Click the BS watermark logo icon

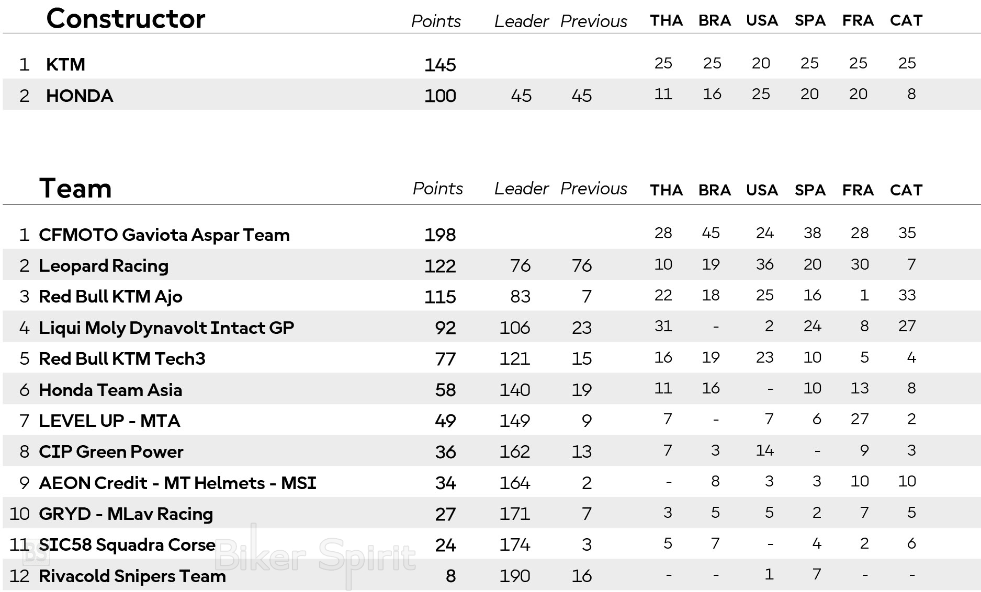click(x=37, y=552)
